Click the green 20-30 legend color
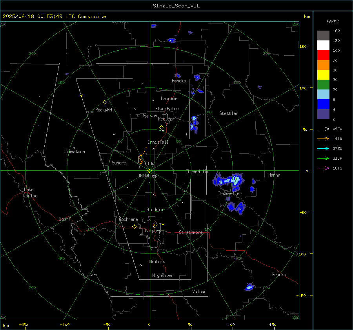The height and width of the screenshot is (330, 353). point(323,85)
